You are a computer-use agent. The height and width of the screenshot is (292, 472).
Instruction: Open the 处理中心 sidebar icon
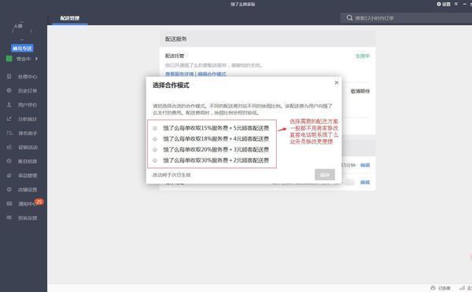[x=9, y=76]
